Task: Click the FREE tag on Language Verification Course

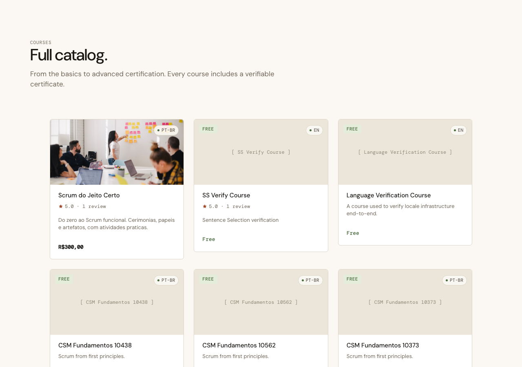Action: click(352, 129)
